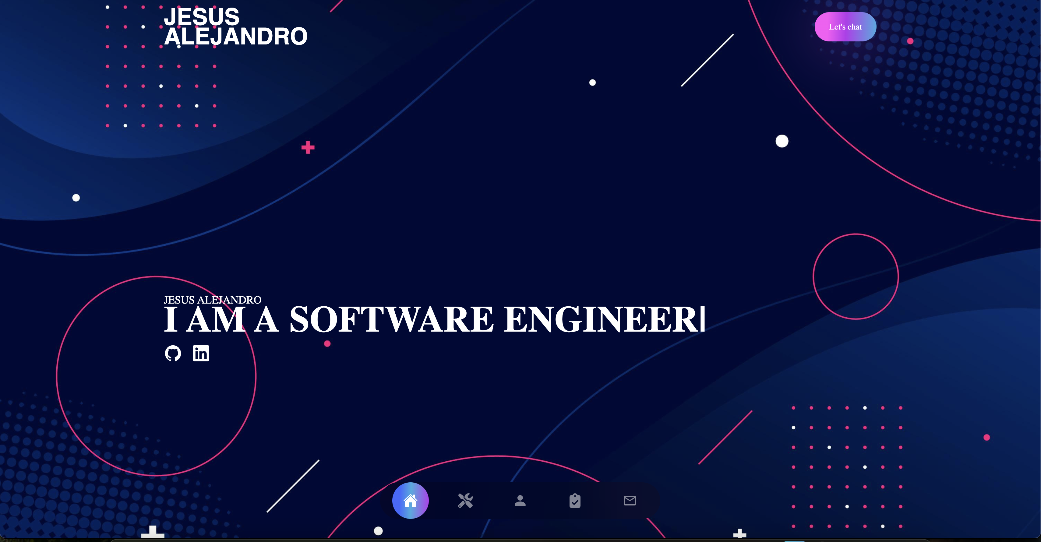Viewport: 1041px width, 542px height.
Task: Open the Contact section via the envelope icon
Action: (x=629, y=501)
